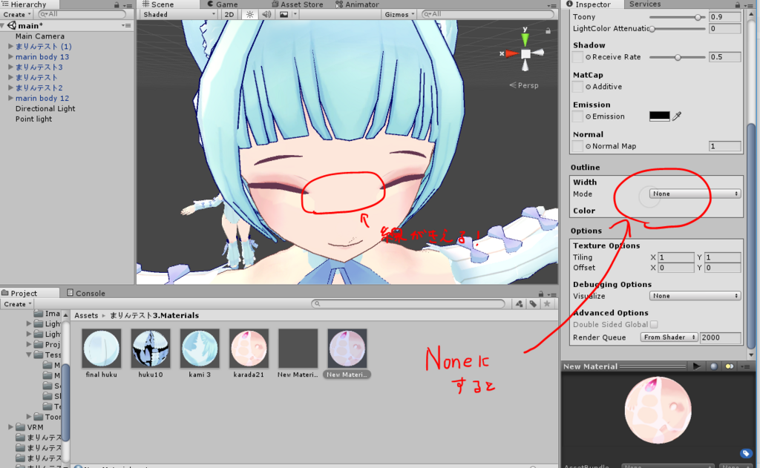Viewport: 760px width, 468px height.
Task: Adjust the Receive Rate slider
Action: click(678, 57)
